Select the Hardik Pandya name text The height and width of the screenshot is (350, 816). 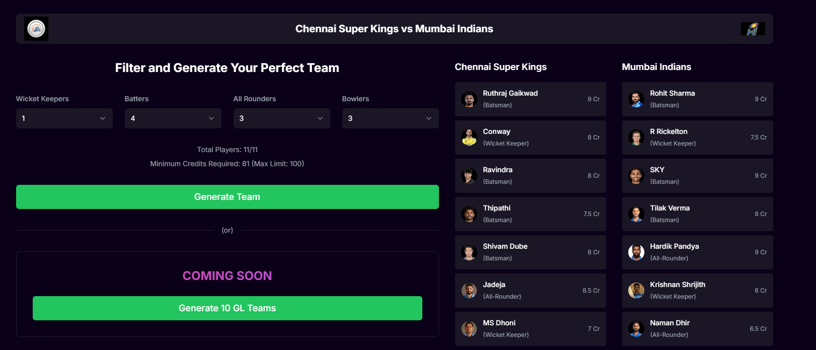pyautogui.click(x=675, y=246)
